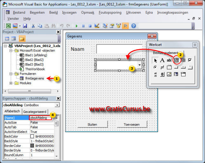Select the SpinButton tool in Werkset
The width and height of the screenshot is (205, 163).
[x=162, y=74]
